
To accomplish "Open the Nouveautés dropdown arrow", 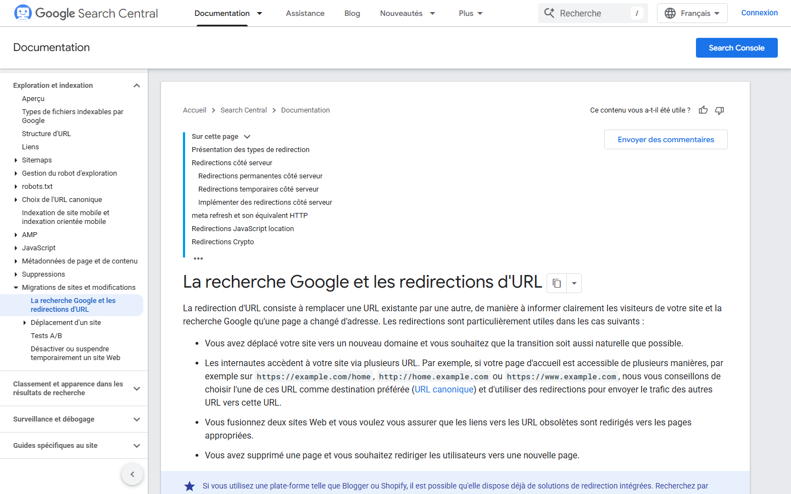I will point(432,13).
